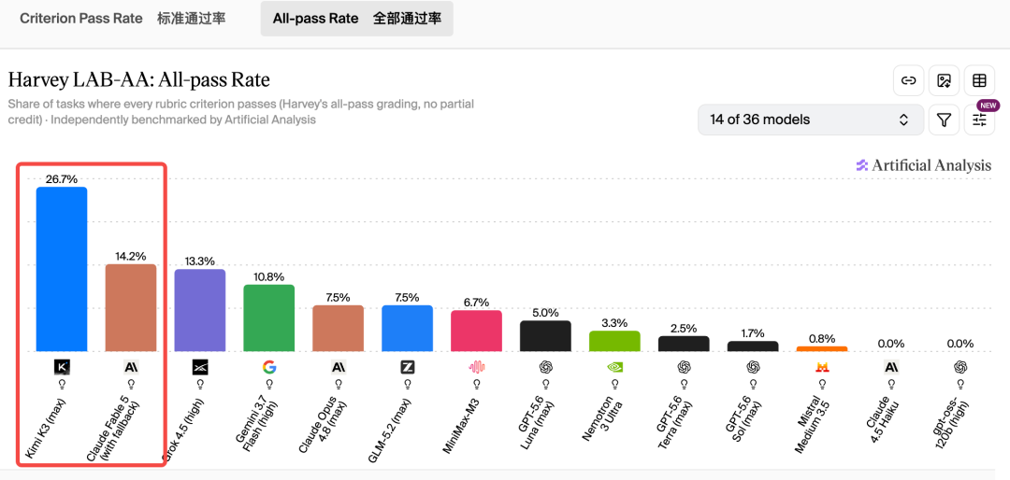This screenshot has height=480, width=1010.
Task: Click the Artificial Analysis watermark link
Action: click(x=923, y=165)
